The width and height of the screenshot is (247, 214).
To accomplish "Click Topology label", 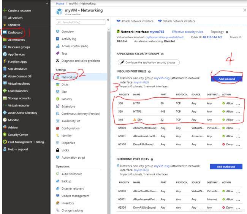I will click(217, 32).
